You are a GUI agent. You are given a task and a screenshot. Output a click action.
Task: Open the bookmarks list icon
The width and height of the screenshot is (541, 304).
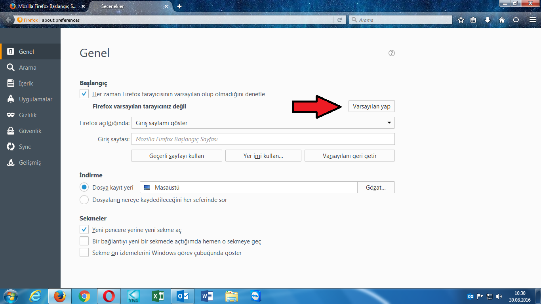pos(474,20)
